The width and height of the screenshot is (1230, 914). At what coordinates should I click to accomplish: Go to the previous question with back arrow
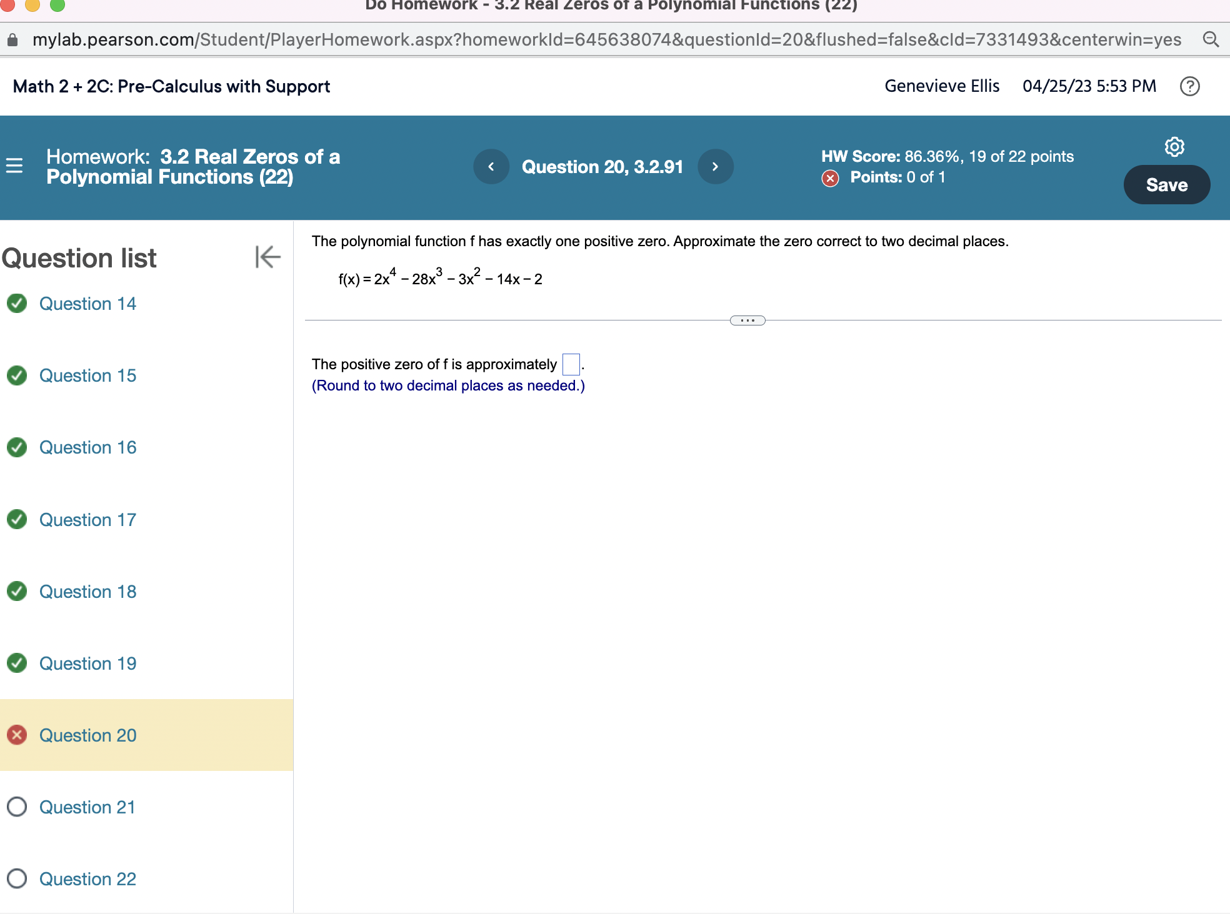pos(491,166)
